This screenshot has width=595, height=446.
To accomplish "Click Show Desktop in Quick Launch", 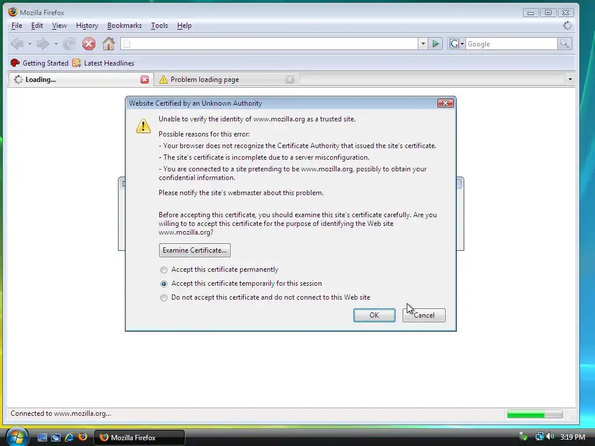I will click(42, 437).
